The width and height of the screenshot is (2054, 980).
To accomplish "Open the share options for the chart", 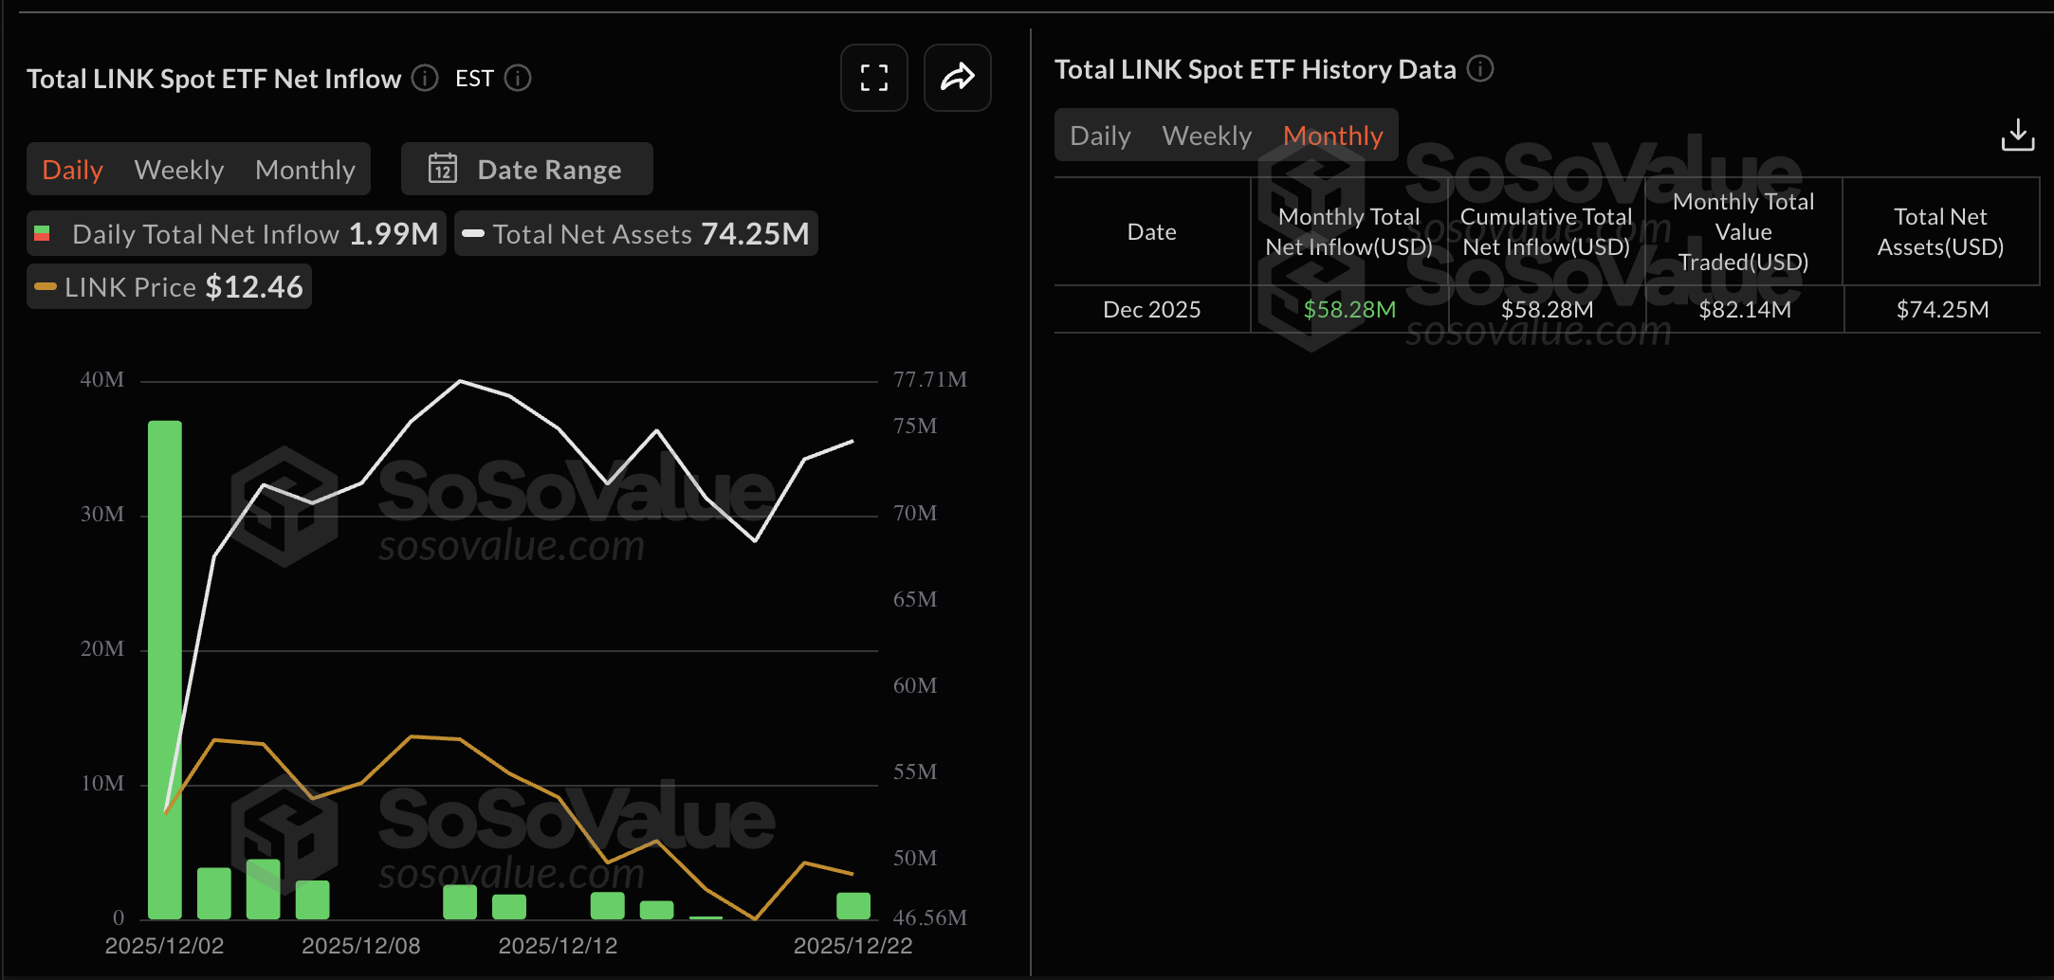I will coord(957,78).
